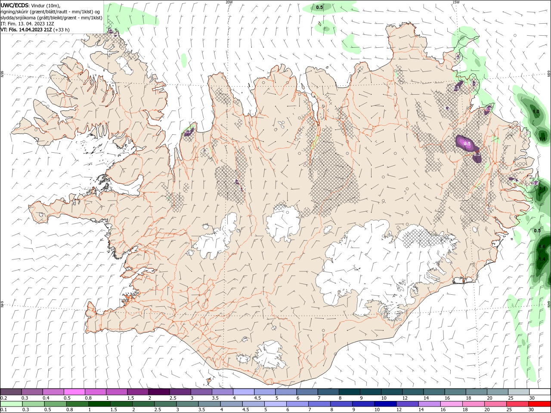Click the small purple snow patch on the northwest coast

click(189, 132)
